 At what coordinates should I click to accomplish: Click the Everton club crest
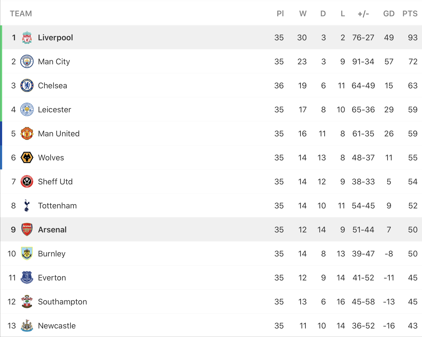[27, 277]
